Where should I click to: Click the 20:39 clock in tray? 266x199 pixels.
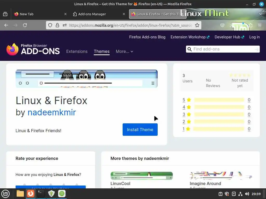coord(256,194)
